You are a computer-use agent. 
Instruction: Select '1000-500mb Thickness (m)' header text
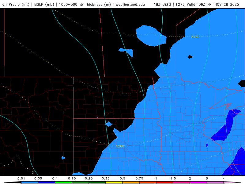pyautogui.click(x=85, y=4)
